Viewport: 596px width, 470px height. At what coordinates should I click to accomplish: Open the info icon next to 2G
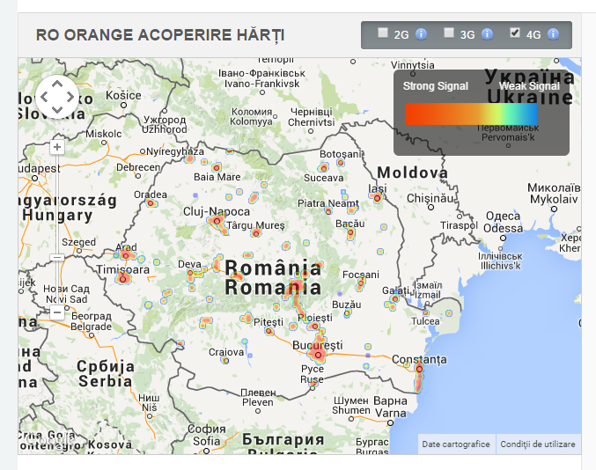click(x=421, y=34)
